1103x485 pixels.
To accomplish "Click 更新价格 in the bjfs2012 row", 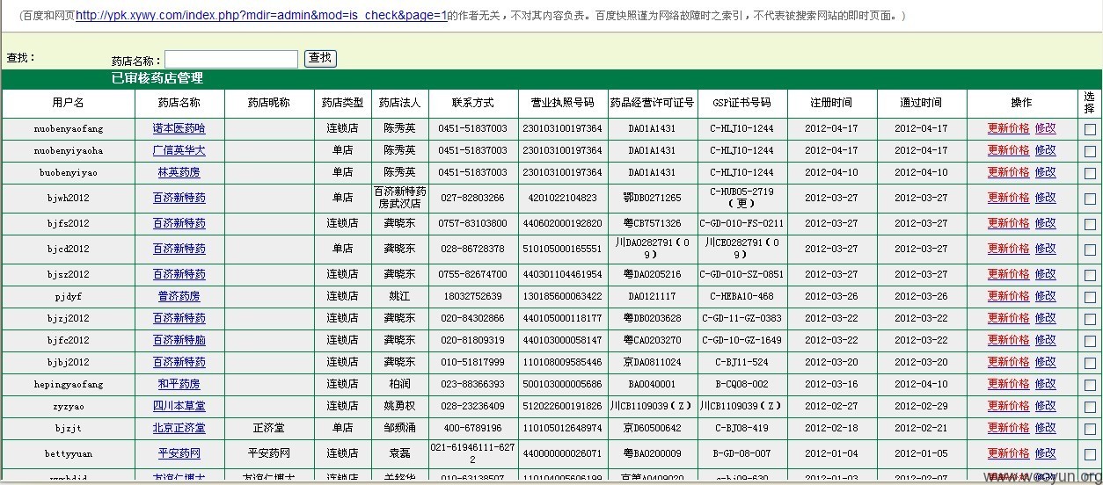I will click(x=1008, y=223).
